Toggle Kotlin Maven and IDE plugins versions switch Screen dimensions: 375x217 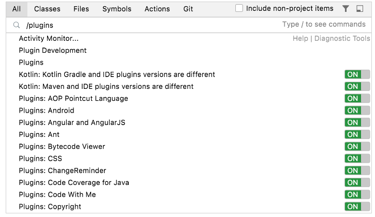[x=357, y=86]
